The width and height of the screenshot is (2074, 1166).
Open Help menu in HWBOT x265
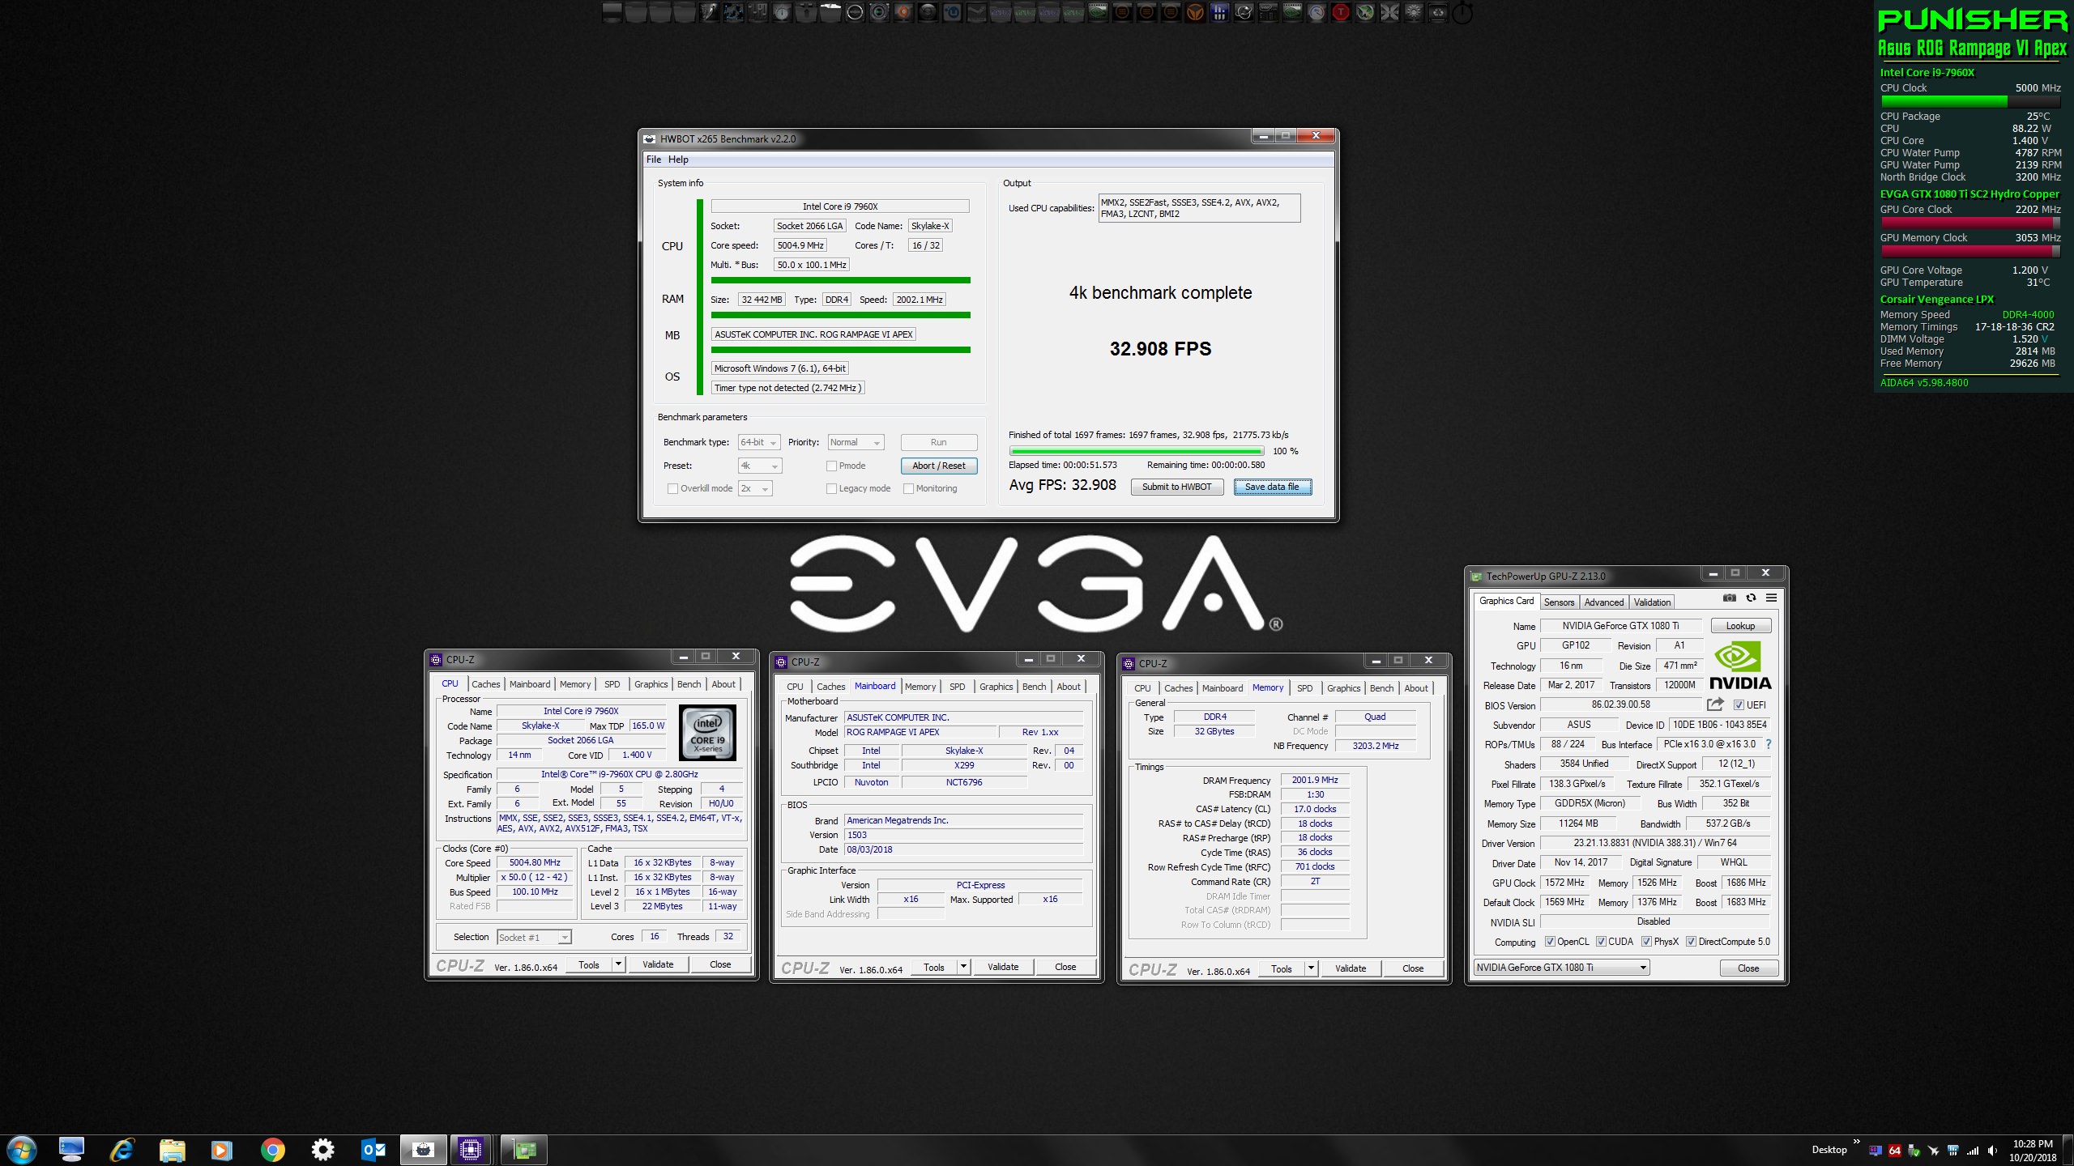point(678,160)
